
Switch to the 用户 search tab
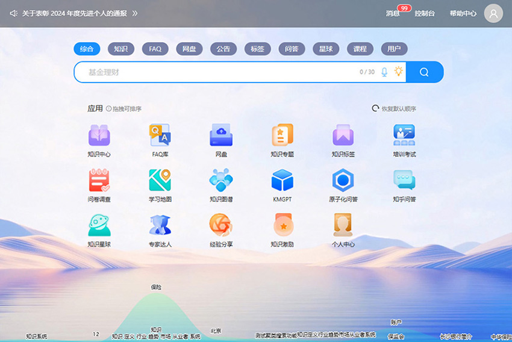[394, 49]
